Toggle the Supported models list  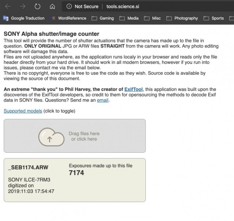[23, 111]
